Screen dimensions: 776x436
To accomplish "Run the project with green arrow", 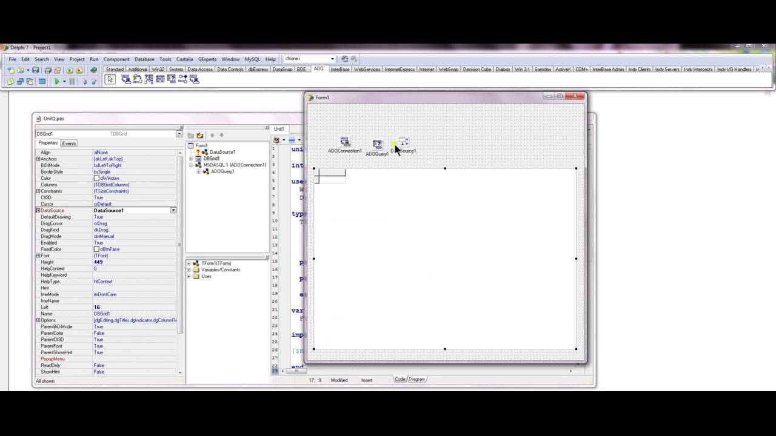I will pos(57,81).
